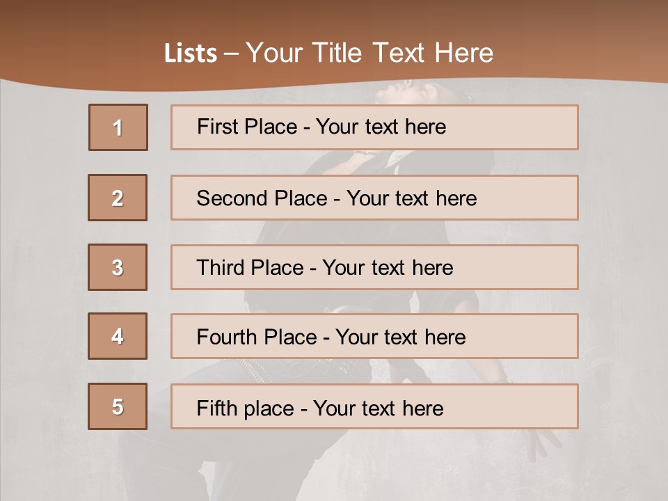Click 'Your Title Text Here' in heading

click(369, 54)
